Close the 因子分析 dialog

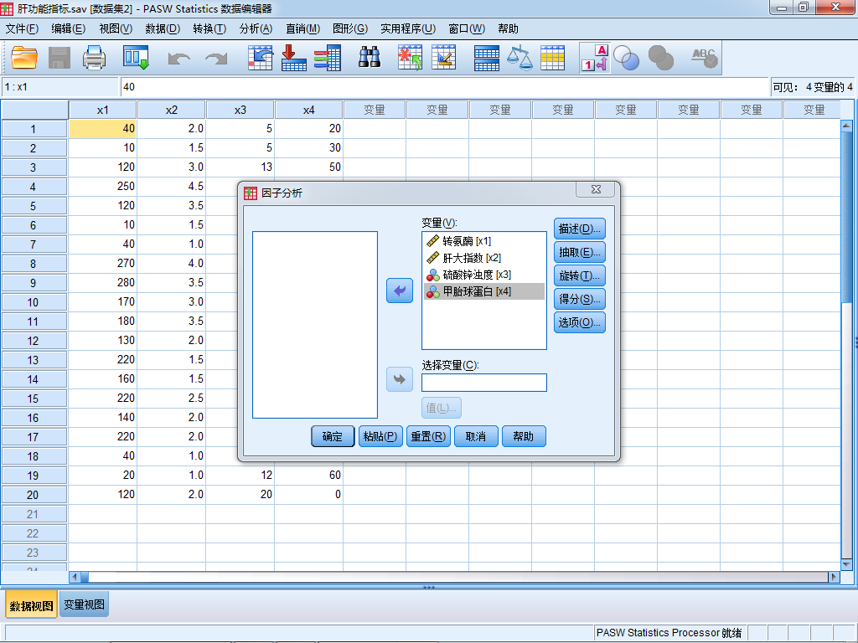(596, 189)
